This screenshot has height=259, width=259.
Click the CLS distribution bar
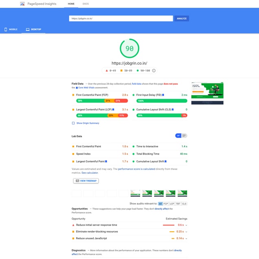162,116
